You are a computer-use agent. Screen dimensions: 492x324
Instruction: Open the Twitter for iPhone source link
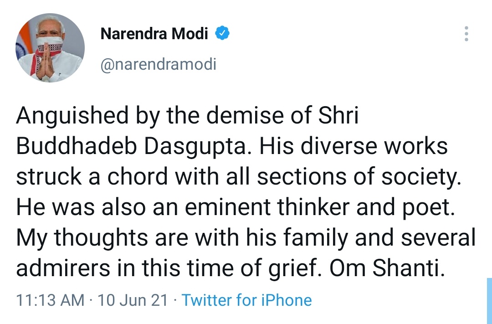pyautogui.click(x=246, y=300)
